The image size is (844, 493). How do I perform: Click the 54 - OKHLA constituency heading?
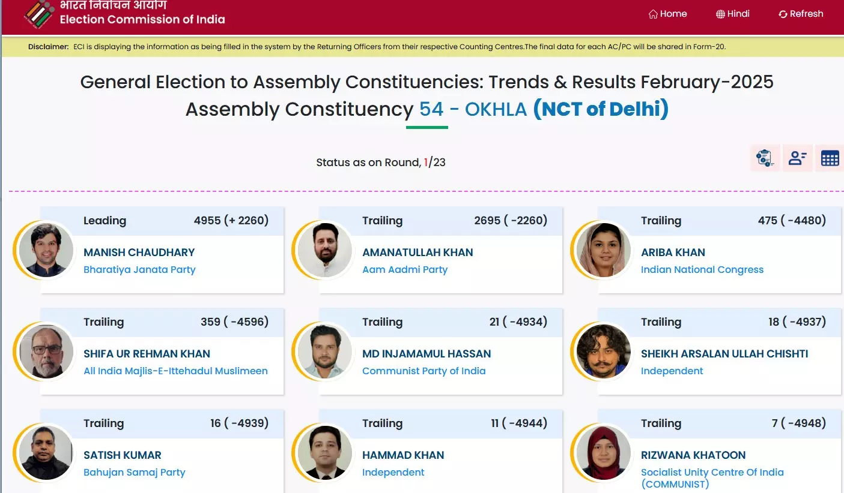pyautogui.click(x=473, y=109)
